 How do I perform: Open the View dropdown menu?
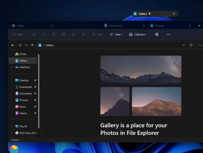pos(117,35)
